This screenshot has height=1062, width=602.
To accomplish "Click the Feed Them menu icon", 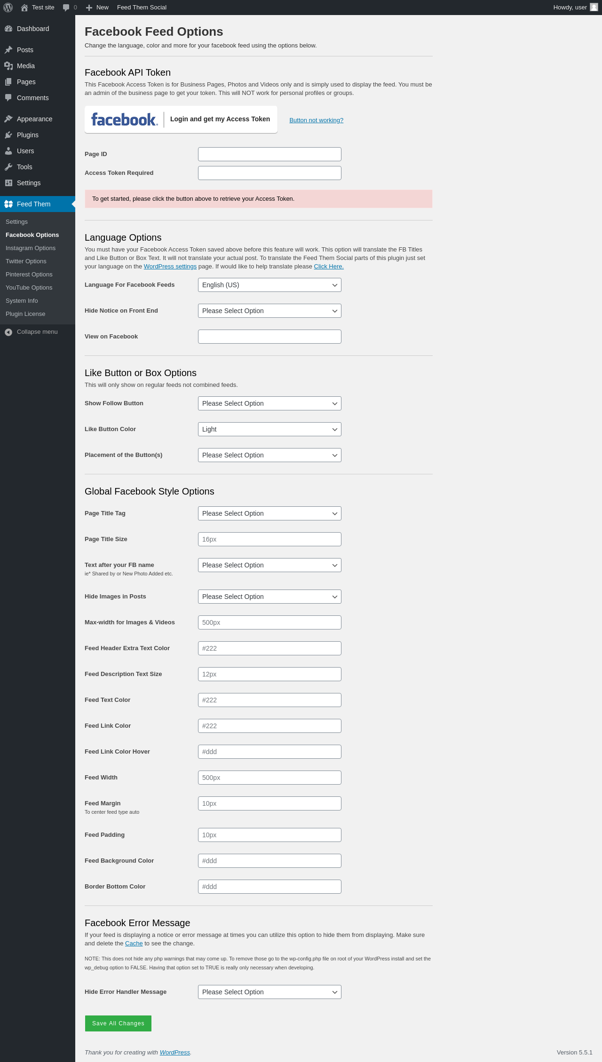I will (8, 204).
